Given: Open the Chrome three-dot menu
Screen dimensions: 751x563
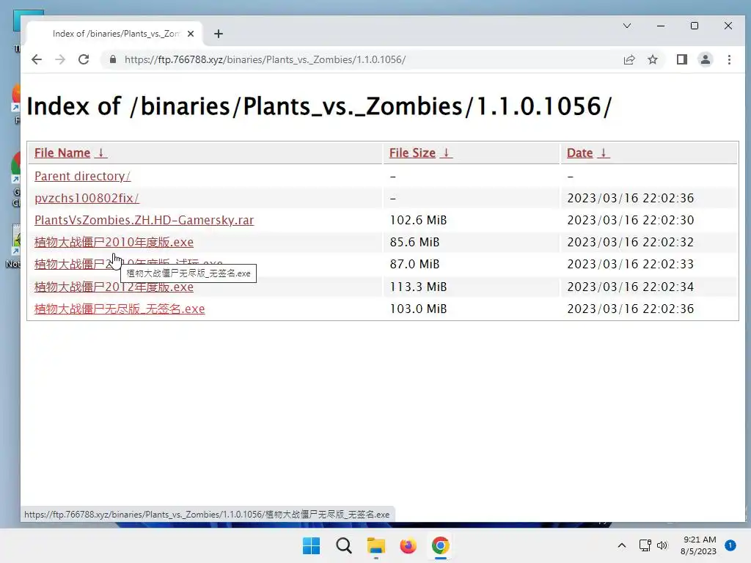Looking at the screenshot, I should [x=729, y=59].
